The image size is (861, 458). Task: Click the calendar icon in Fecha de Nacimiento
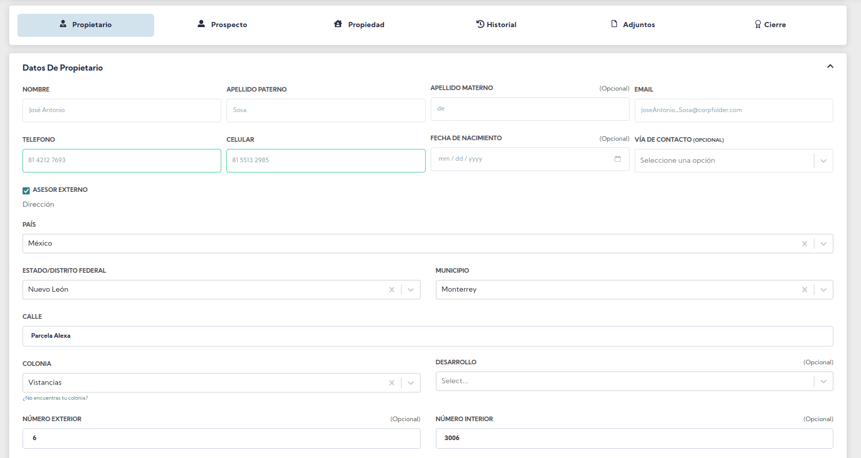pyautogui.click(x=618, y=159)
